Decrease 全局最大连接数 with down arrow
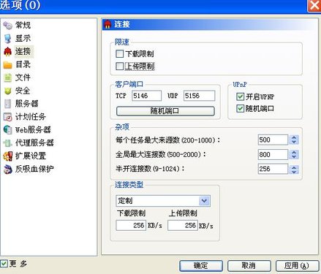The height and width of the screenshot is (274, 321). [294, 157]
